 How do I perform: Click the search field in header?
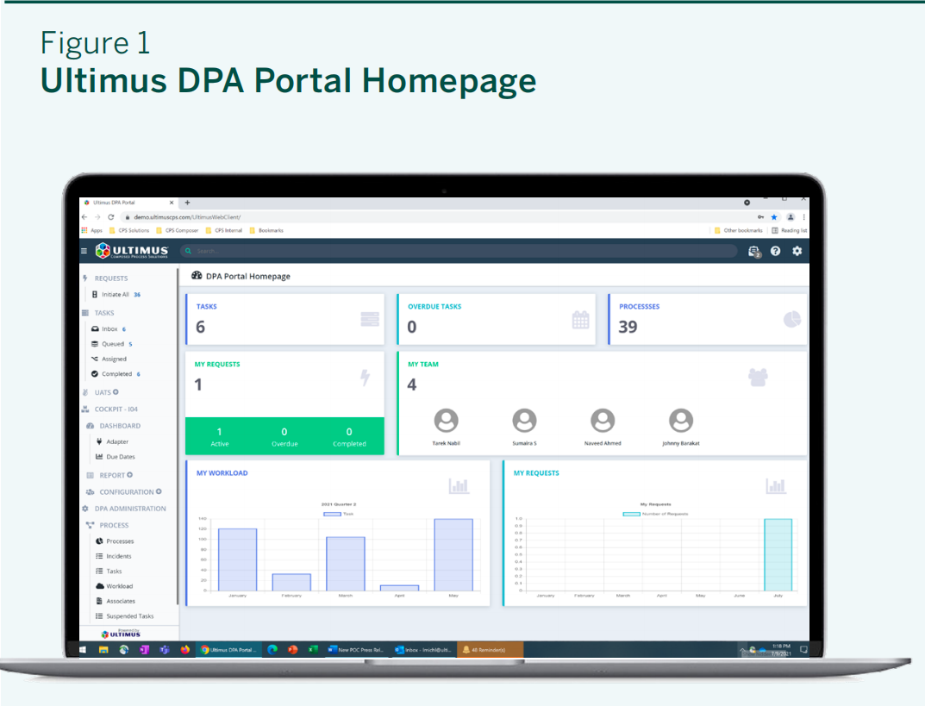[457, 251]
